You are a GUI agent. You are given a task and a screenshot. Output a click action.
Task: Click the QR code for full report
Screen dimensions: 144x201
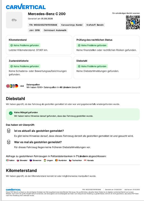pyautogui.click(x=133, y=23)
